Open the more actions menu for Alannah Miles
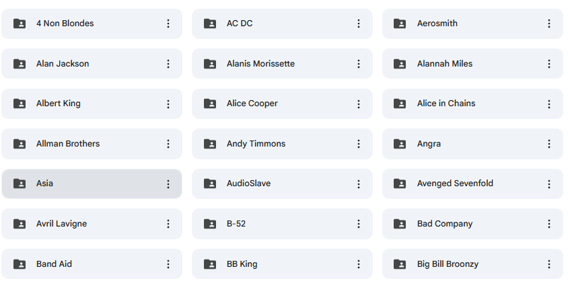568x283 pixels. tap(548, 64)
